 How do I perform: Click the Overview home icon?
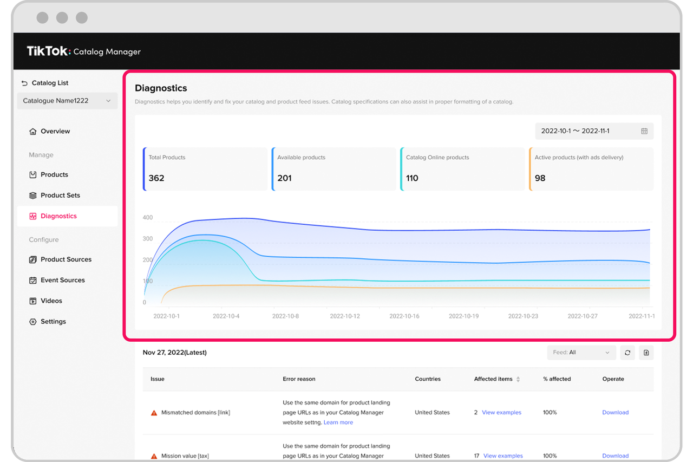tap(33, 132)
